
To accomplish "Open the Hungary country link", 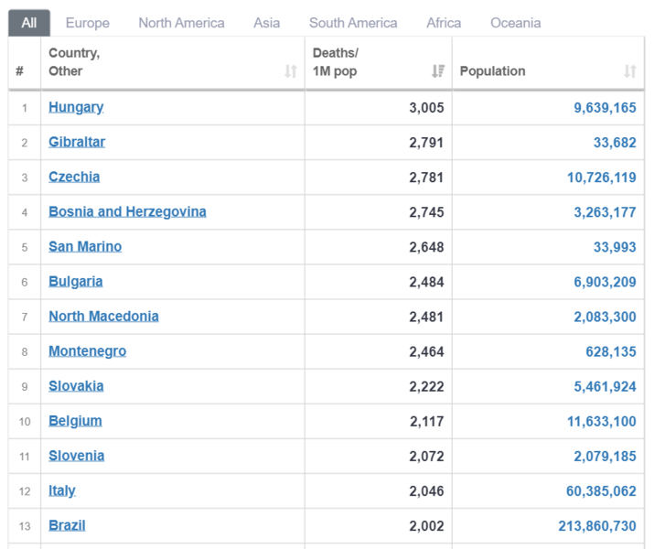I will click(x=76, y=107).
